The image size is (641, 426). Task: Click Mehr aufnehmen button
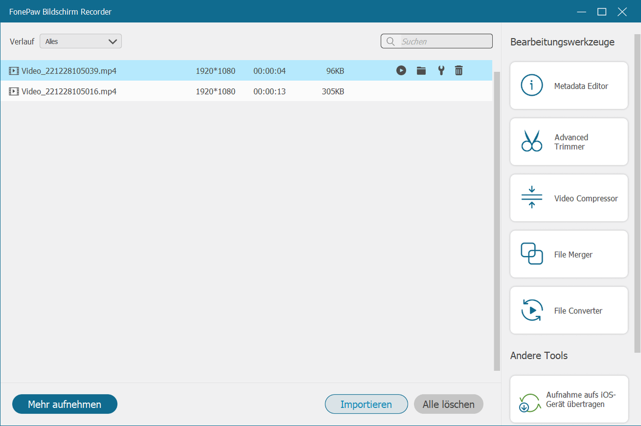click(x=65, y=404)
